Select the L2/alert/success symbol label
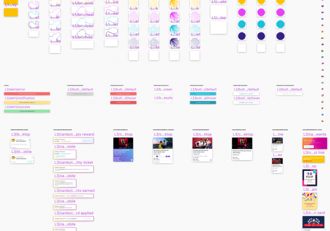This screenshot has width=330, height=231. 17,107
